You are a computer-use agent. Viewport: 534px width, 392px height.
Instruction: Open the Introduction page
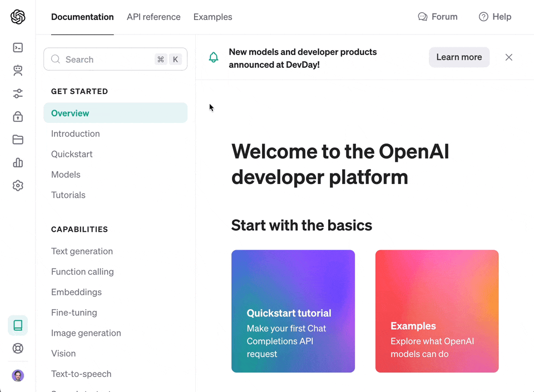(x=76, y=134)
